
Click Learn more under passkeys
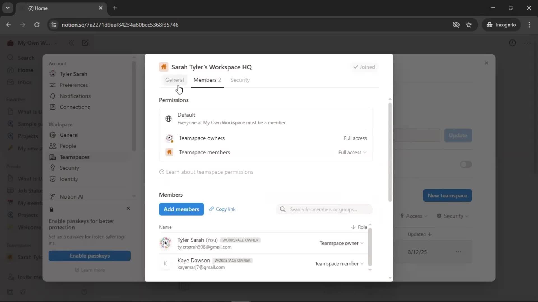click(x=90, y=270)
